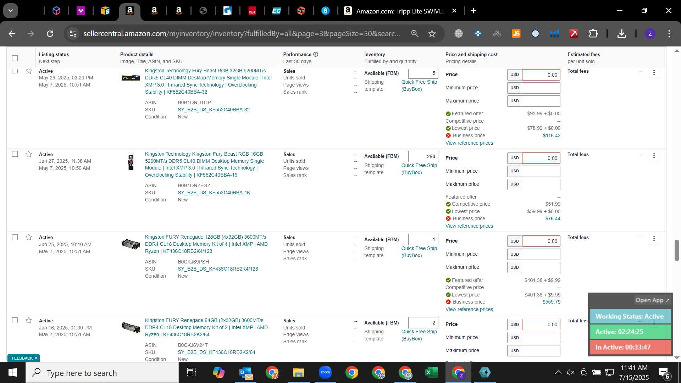Click the Windows taskbar search box

coord(102,373)
